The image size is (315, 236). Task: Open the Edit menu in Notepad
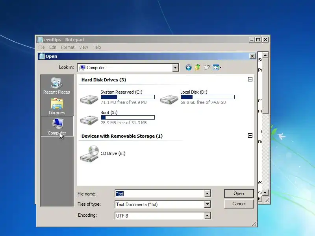click(x=53, y=47)
